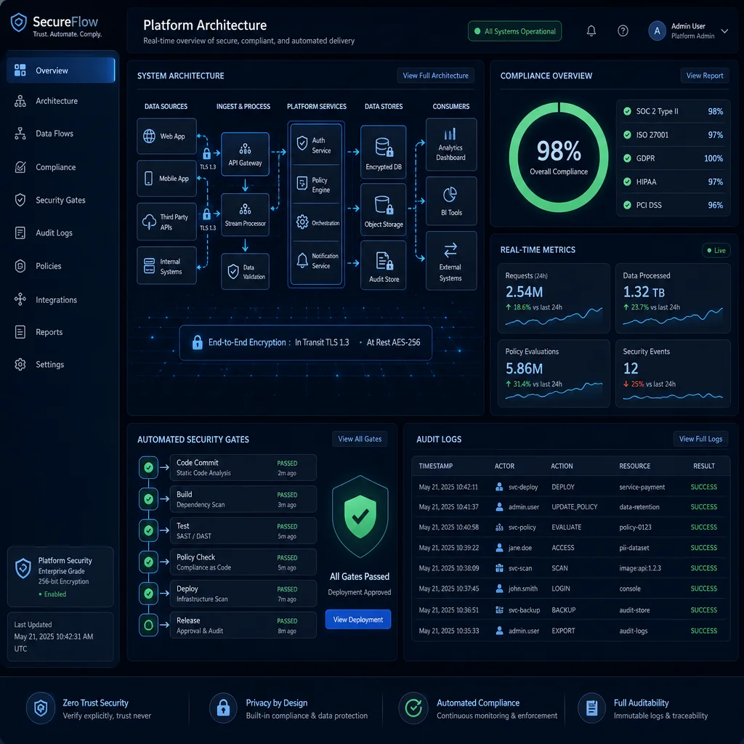The height and width of the screenshot is (744, 744).
Task: Click the PCI DSS check mark
Action: (x=627, y=205)
